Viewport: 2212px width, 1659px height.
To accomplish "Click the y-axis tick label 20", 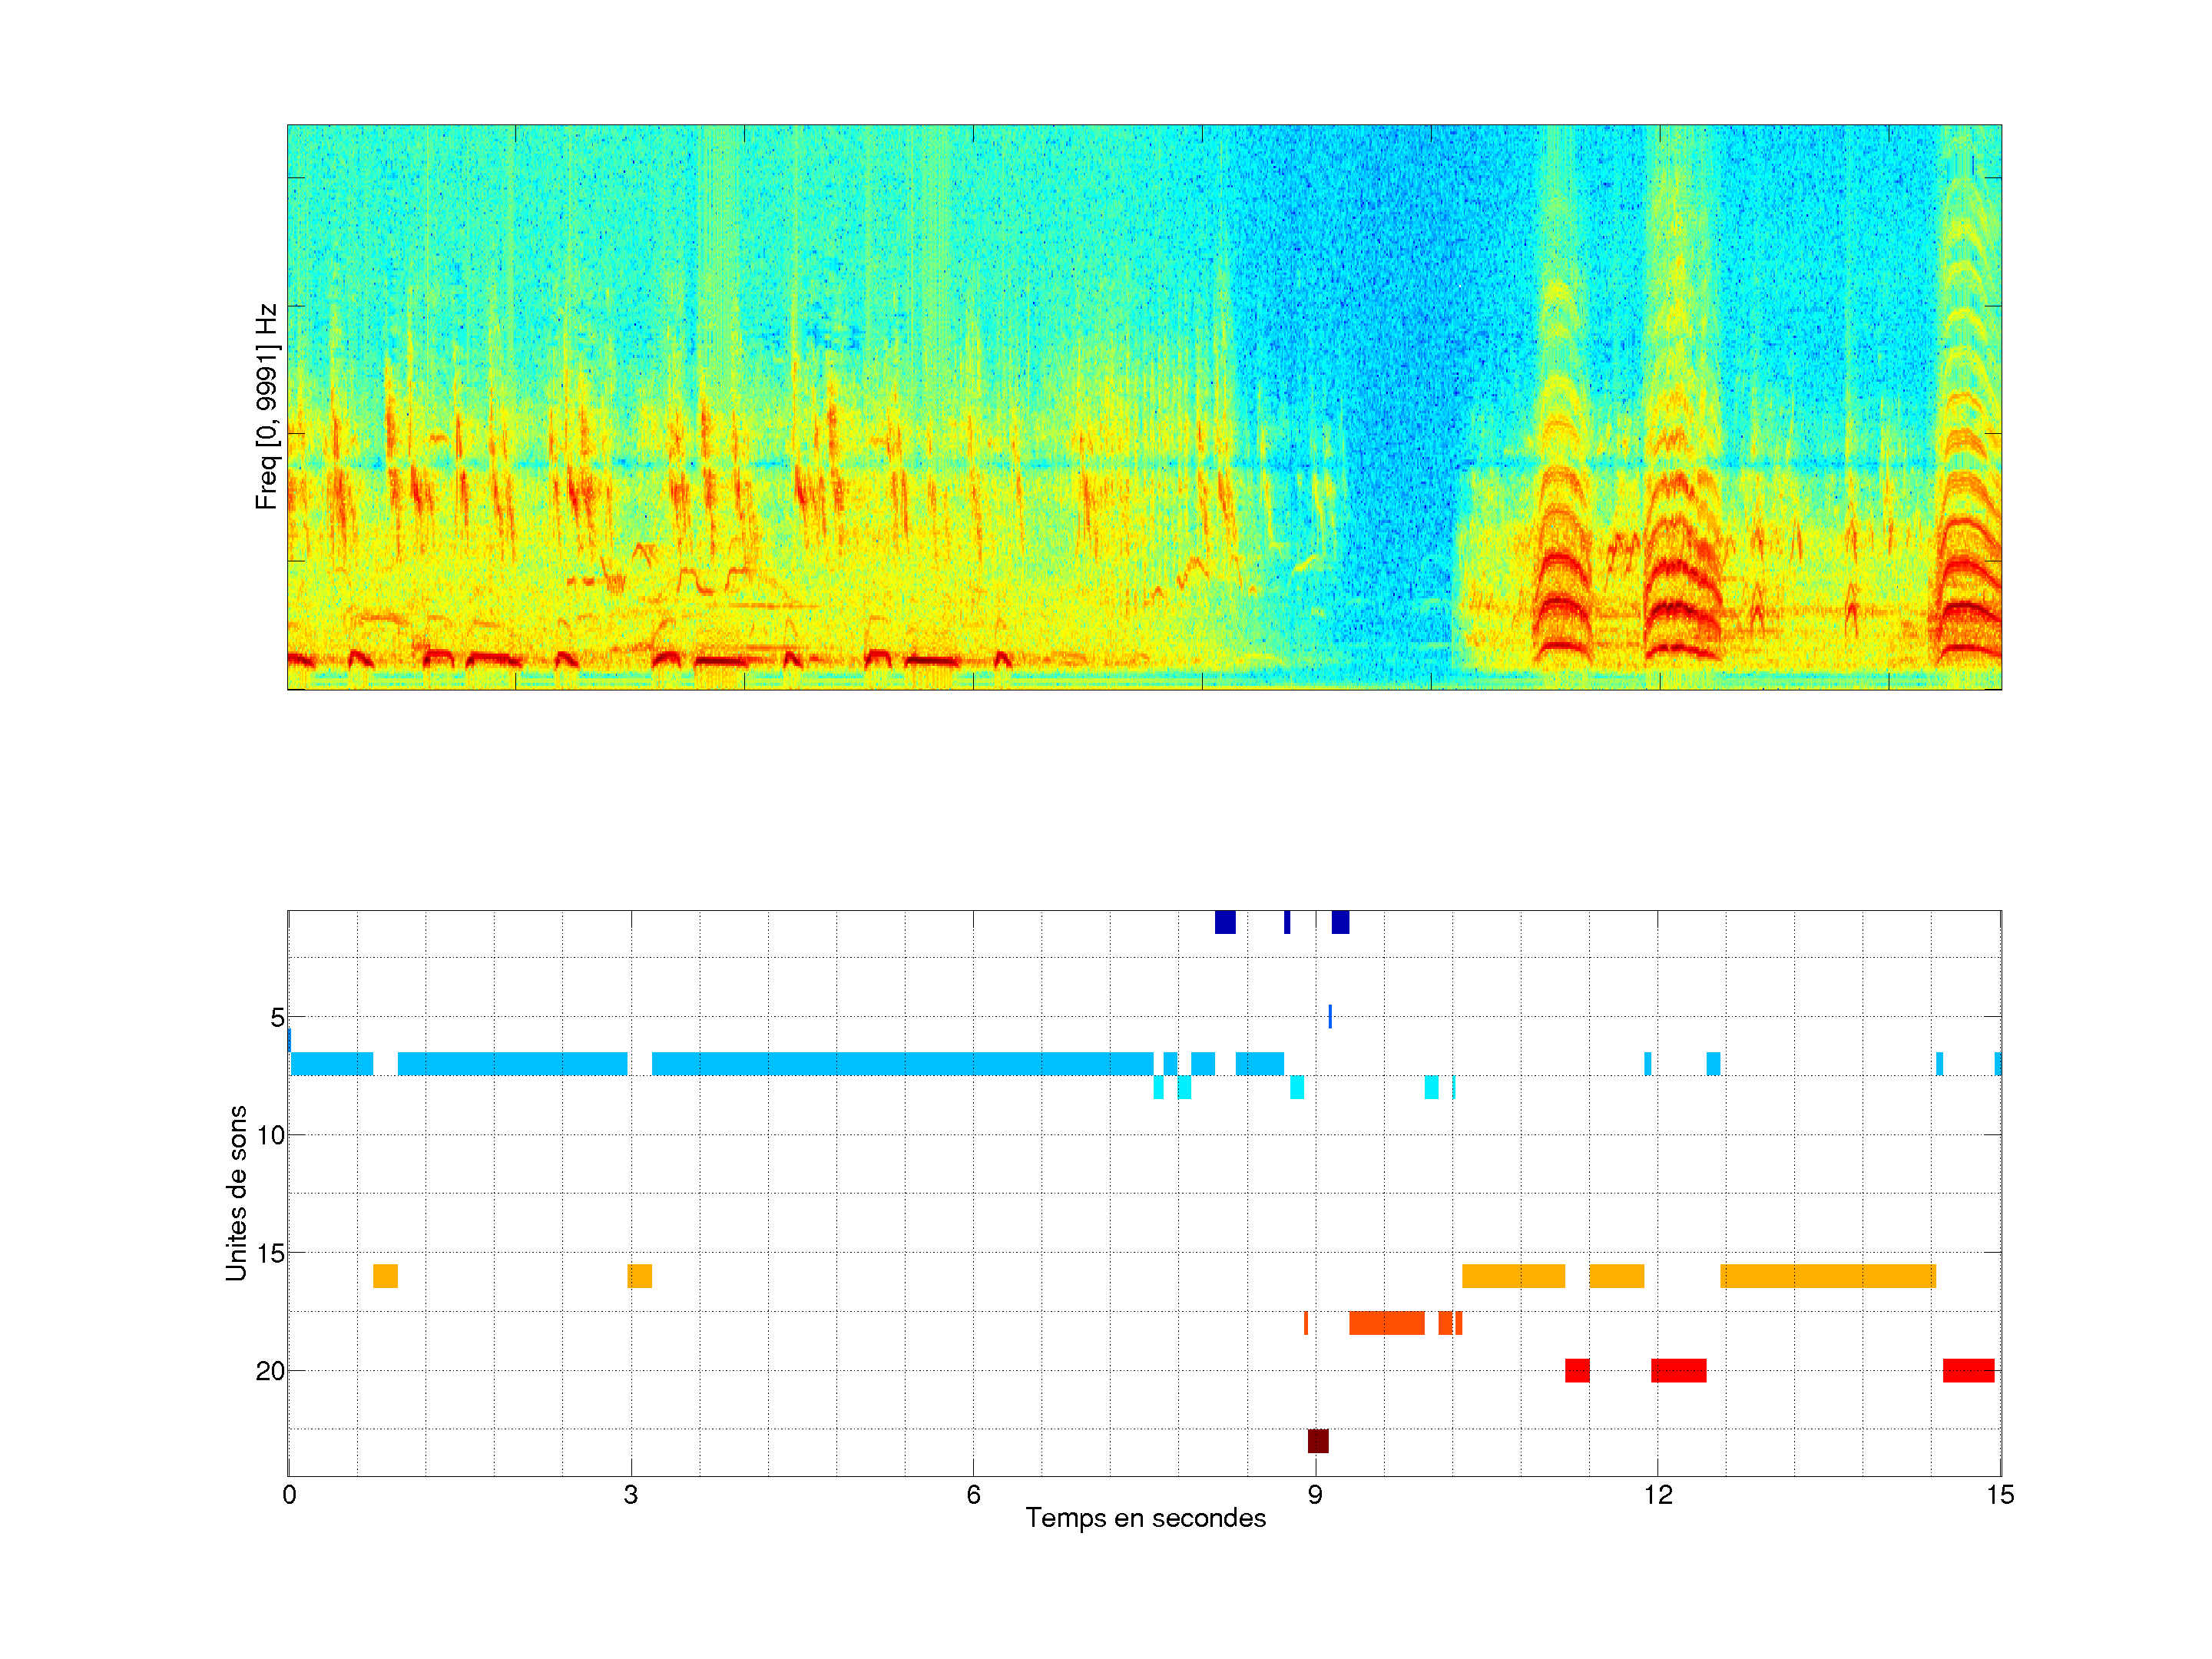I will coord(270,1371).
